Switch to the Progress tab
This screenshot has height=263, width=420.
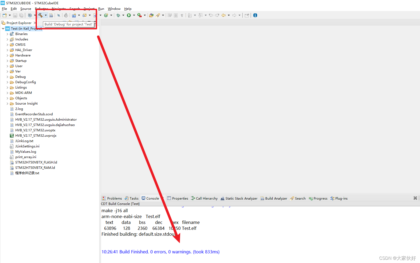pos(318,198)
